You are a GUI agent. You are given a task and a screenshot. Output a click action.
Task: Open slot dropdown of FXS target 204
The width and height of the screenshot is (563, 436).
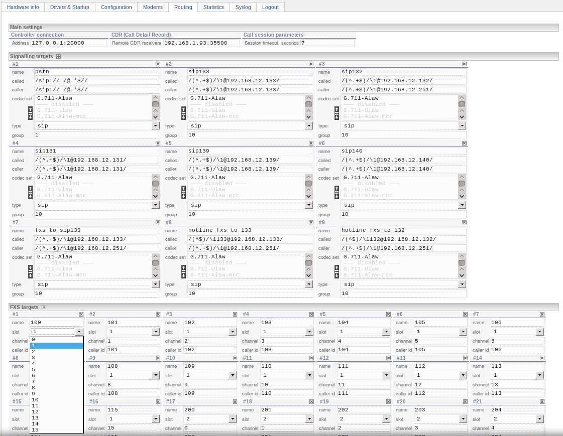click(540, 419)
